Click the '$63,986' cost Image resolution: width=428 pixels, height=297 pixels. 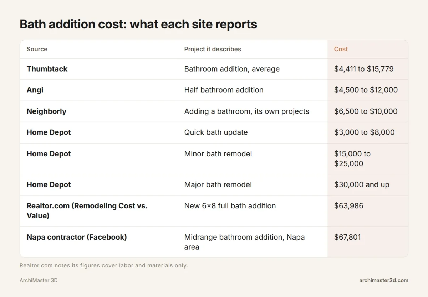[x=348, y=206]
